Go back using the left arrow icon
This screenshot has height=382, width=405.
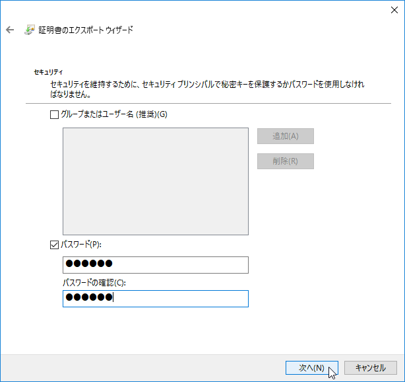(x=10, y=30)
